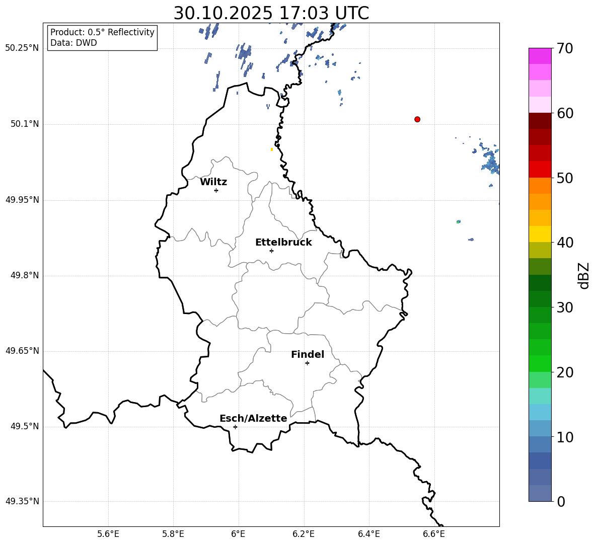Click the orange swatch just below 50 dBZ
This screenshot has width=596, height=544.
540,186
